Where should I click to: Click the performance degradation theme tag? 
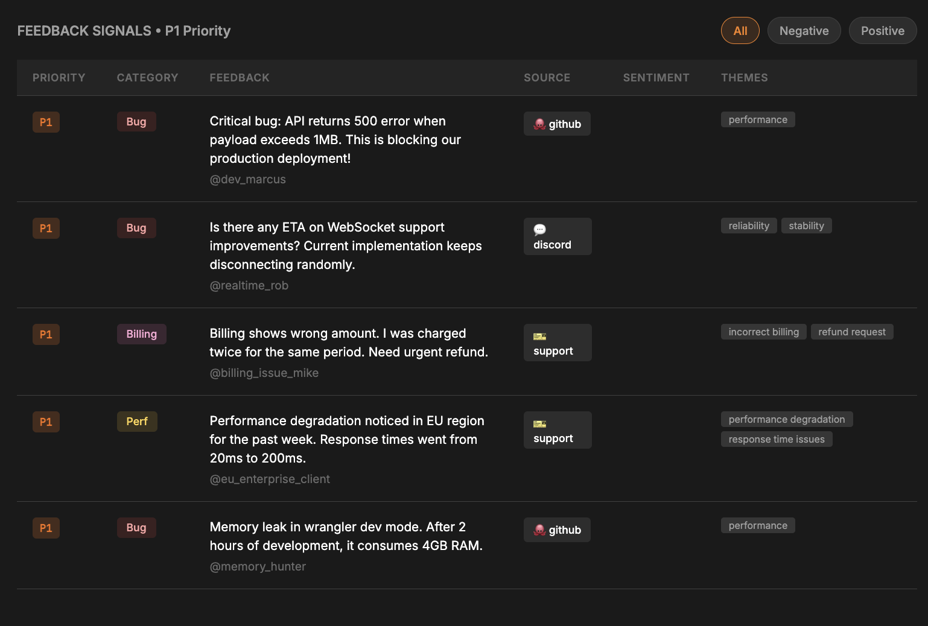pos(787,419)
